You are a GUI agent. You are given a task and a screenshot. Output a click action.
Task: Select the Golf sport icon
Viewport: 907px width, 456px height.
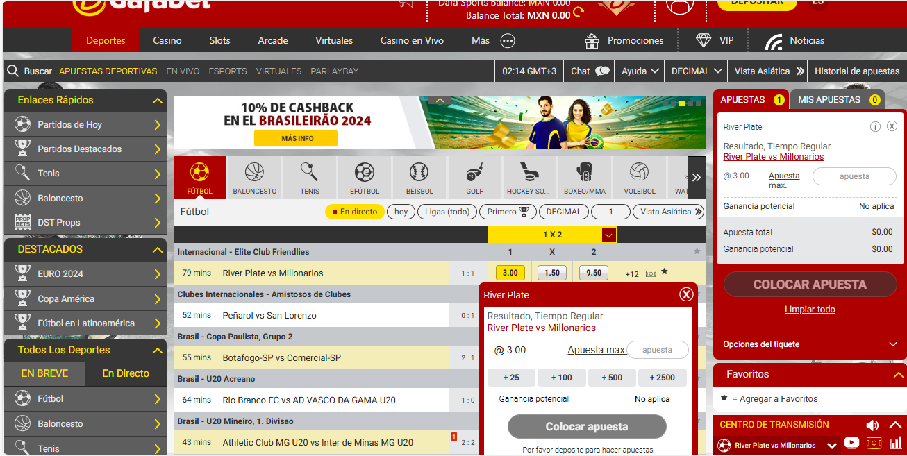click(475, 178)
